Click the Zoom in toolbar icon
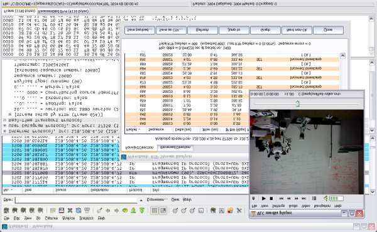Screen dimensions: 377x232 (175, 211)
